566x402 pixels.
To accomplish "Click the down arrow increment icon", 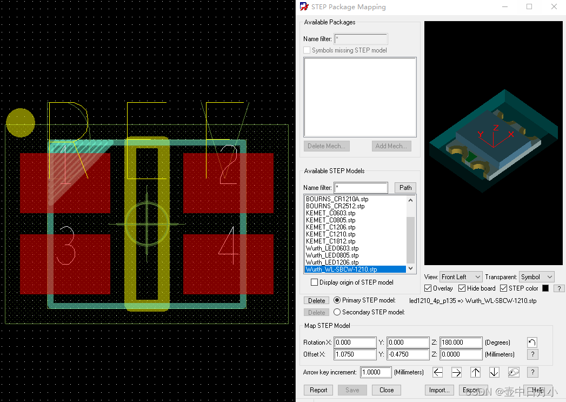I will coord(494,372).
